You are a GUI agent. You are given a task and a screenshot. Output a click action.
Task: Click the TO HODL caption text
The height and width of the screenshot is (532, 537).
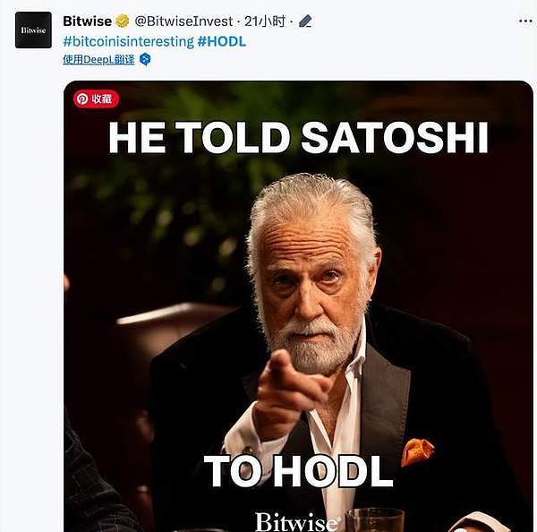298,470
